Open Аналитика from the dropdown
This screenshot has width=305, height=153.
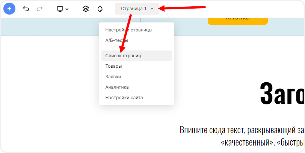coord(117,87)
